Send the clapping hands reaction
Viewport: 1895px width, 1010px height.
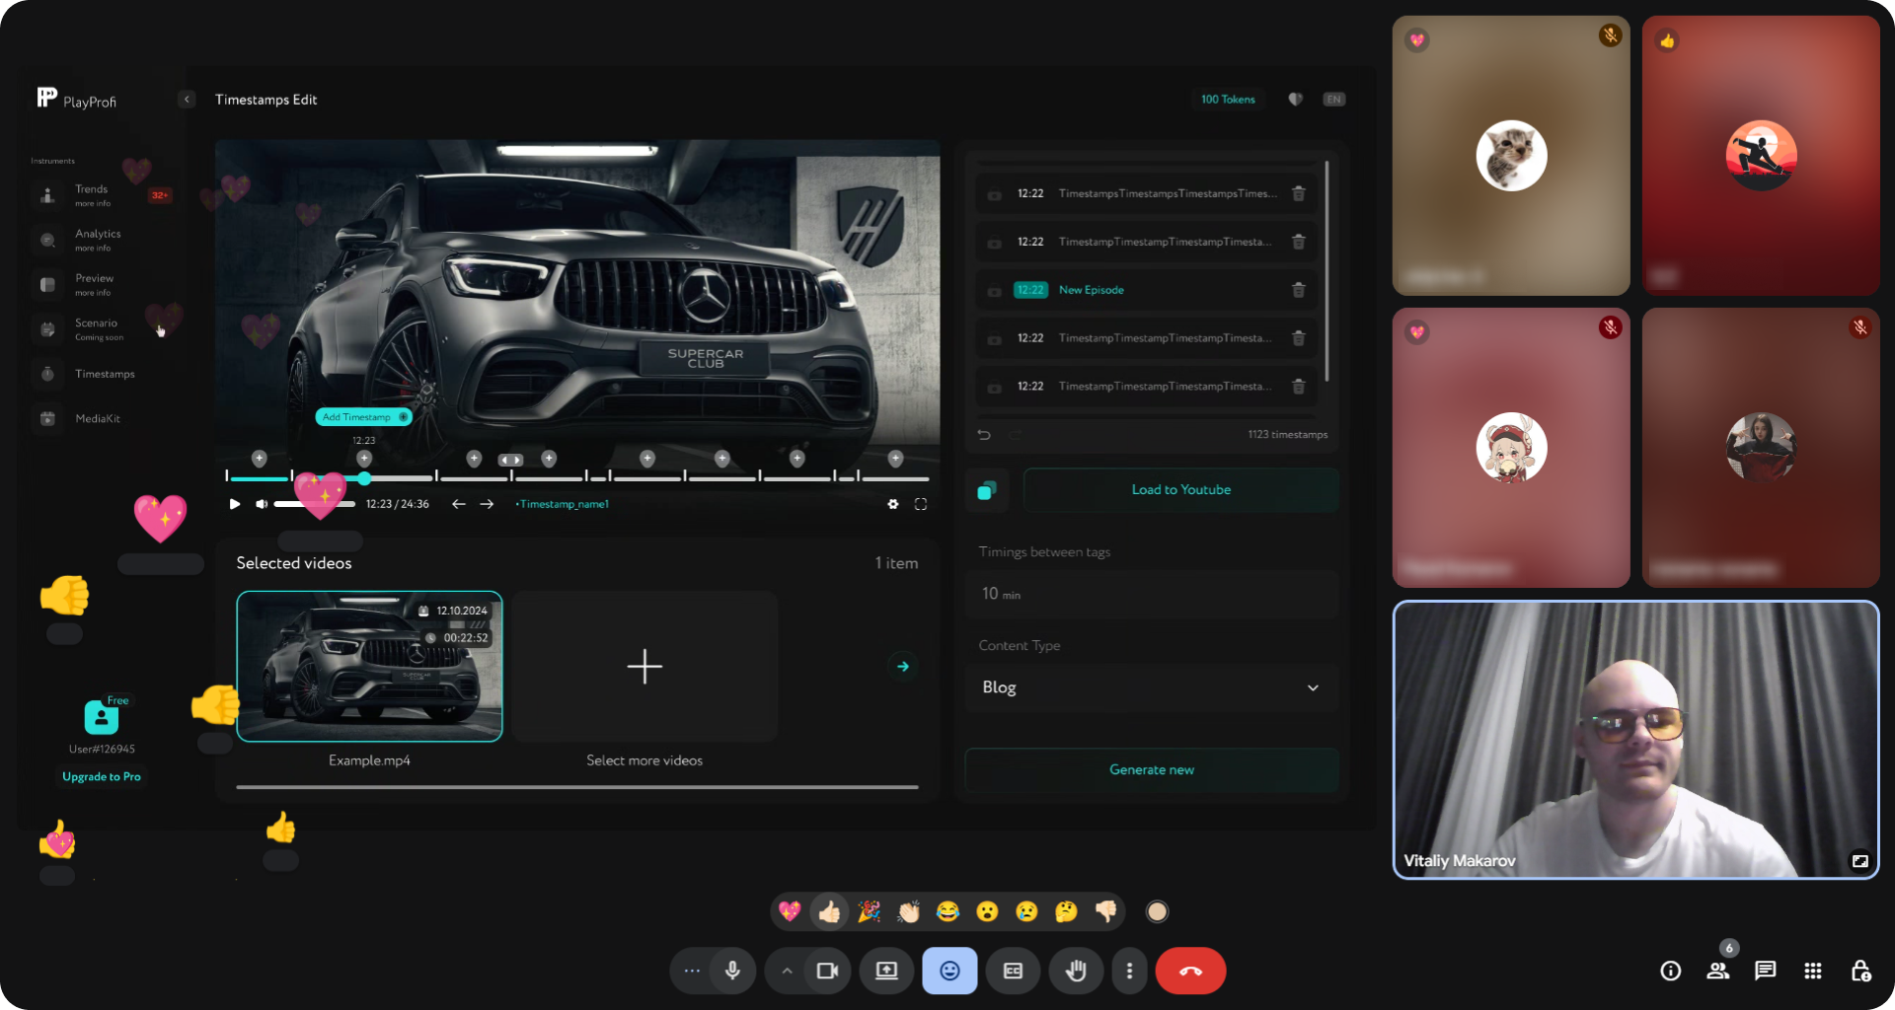pyautogui.click(x=909, y=911)
